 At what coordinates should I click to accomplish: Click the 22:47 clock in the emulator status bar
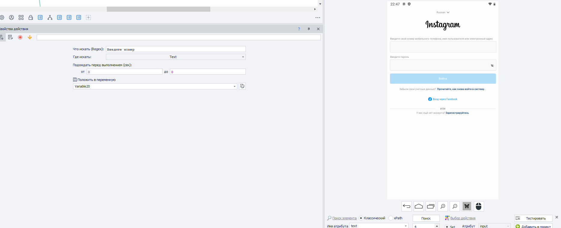(x=395, y=4)
